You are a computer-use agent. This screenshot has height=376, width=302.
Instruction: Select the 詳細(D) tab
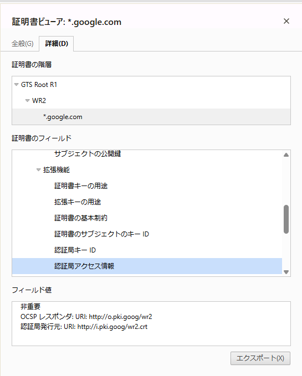point(57,43)
